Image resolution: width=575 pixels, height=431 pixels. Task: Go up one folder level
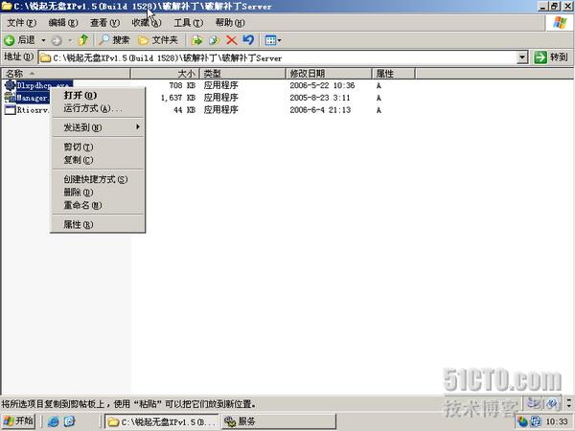(83, 39)
